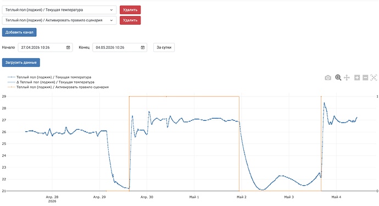Select the Zoom magnifier tool

click(338, 77)
